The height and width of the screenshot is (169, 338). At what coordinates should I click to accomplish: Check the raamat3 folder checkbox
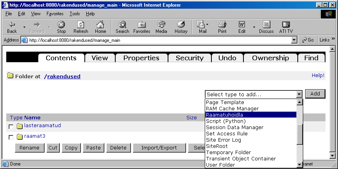pos(11,137)
